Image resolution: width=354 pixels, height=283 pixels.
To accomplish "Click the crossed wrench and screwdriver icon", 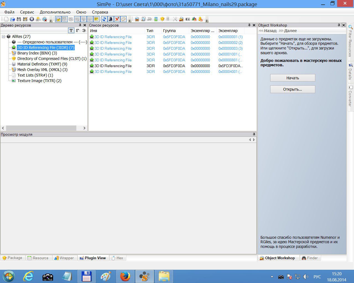I will point(175,19).
